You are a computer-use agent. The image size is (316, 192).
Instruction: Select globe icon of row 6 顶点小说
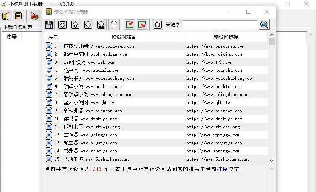(49, 86)
